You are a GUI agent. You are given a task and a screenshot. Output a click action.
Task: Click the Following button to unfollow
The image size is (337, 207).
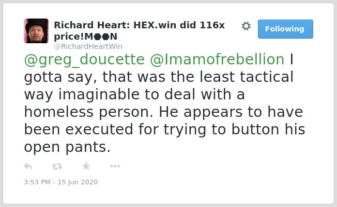285,29
